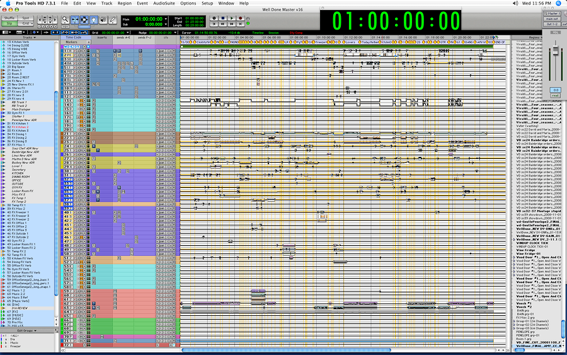Open the Tracks list dropdown

click(29, 37)
